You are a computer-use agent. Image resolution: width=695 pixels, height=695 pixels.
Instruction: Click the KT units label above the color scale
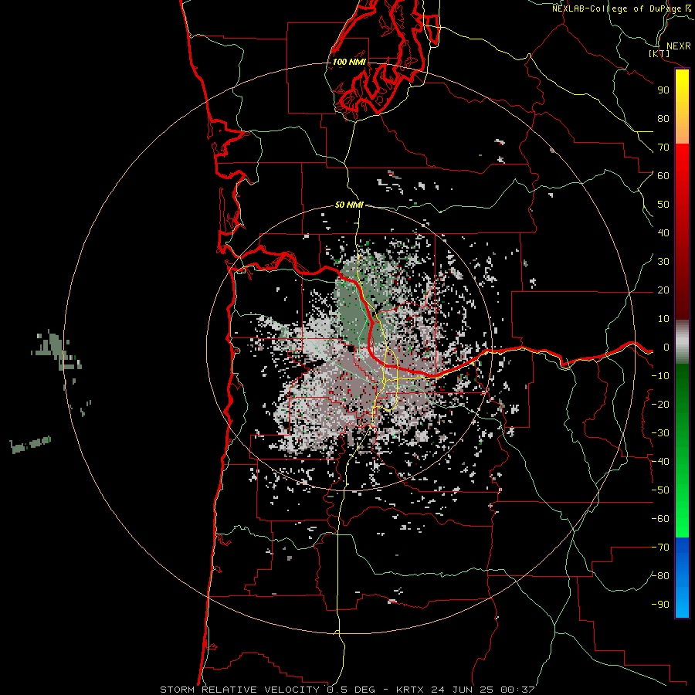pos(659,53)
